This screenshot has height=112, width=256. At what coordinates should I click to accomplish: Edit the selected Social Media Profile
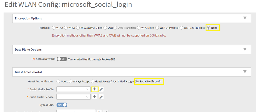pos(101,89)
